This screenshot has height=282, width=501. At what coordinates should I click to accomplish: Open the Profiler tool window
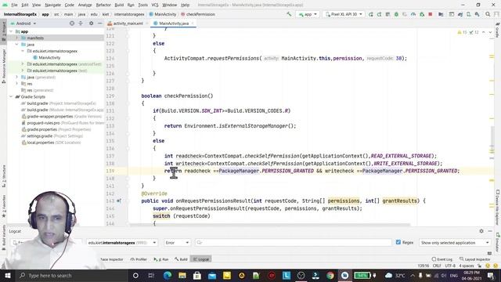click(139, 259)
